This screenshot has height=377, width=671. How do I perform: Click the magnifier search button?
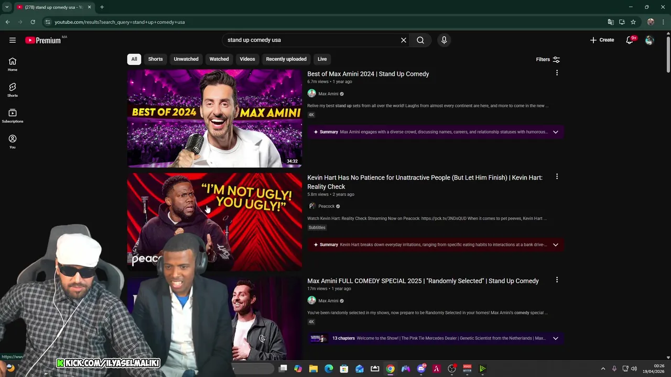point(420,40)
